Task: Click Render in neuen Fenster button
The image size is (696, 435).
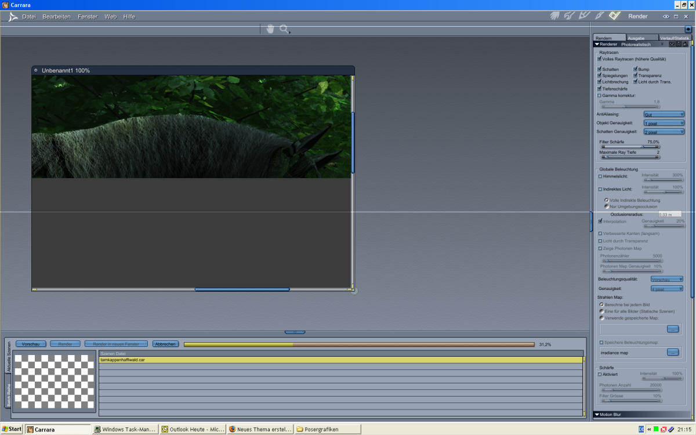Action: [116, 344]
